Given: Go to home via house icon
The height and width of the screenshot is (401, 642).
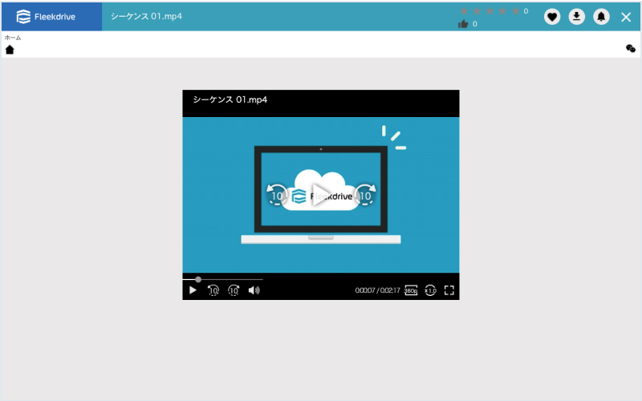Looking at the screenshot, I should click(10, 50).
